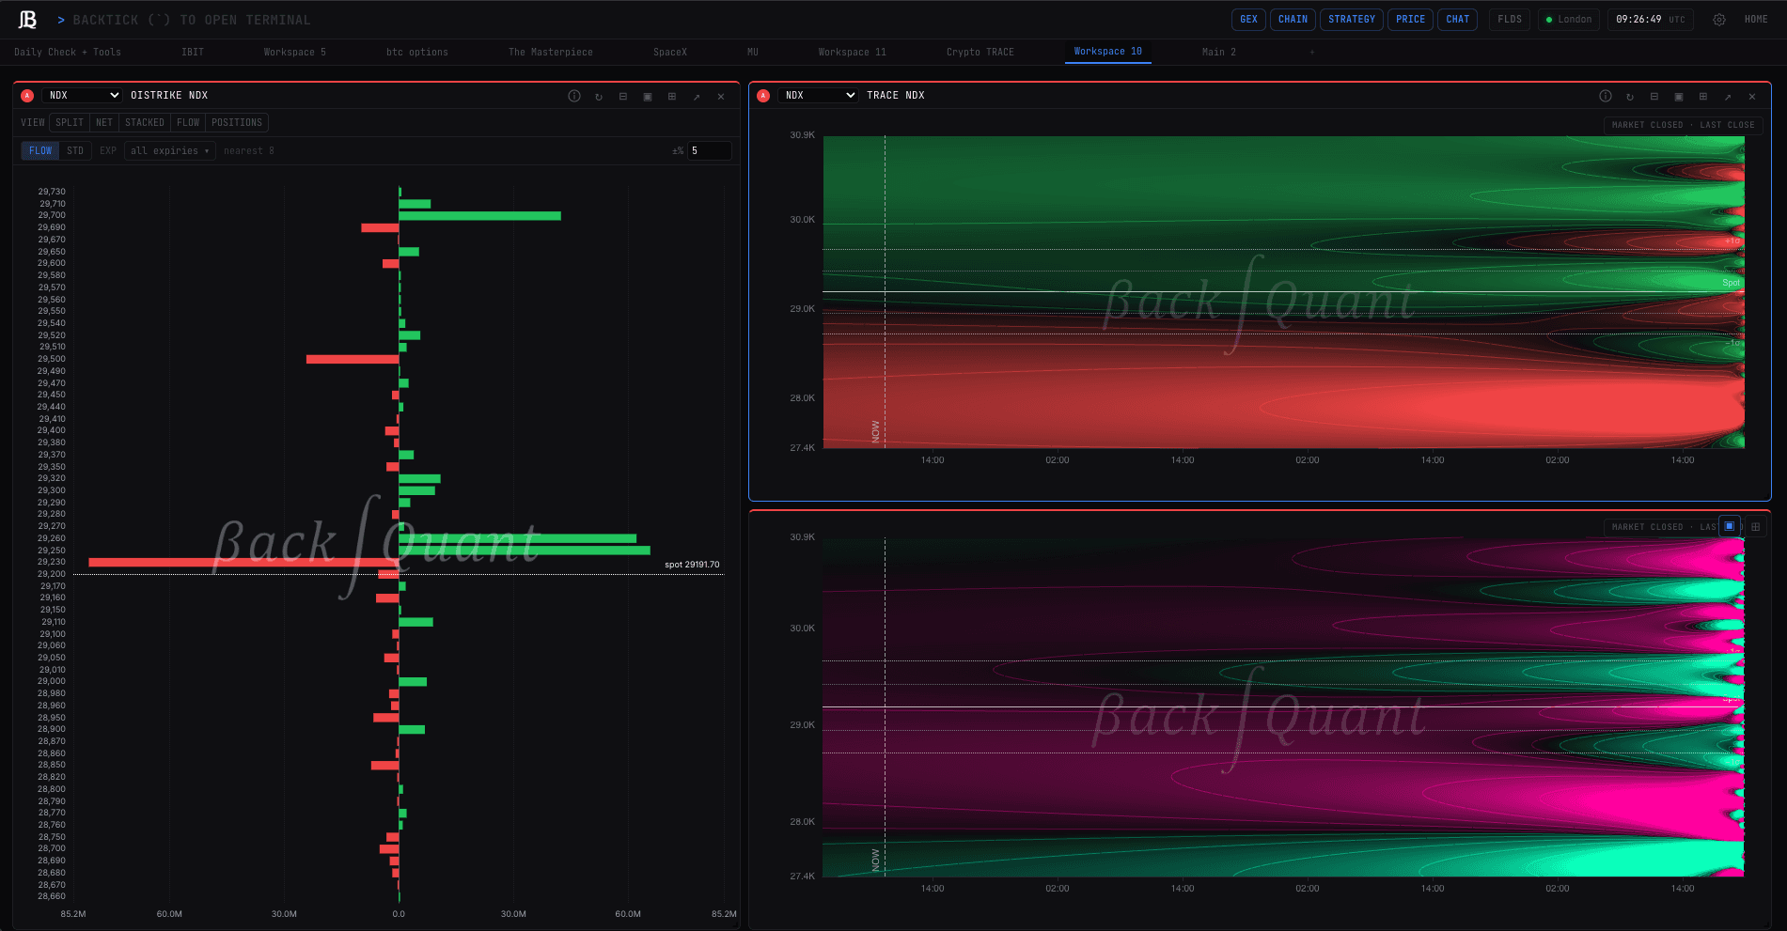Click the UTC clock display
Viewport: 1787px width, 931px height.
pos(1650,20)
